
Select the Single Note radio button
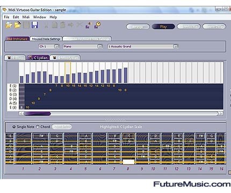point(14,127)
